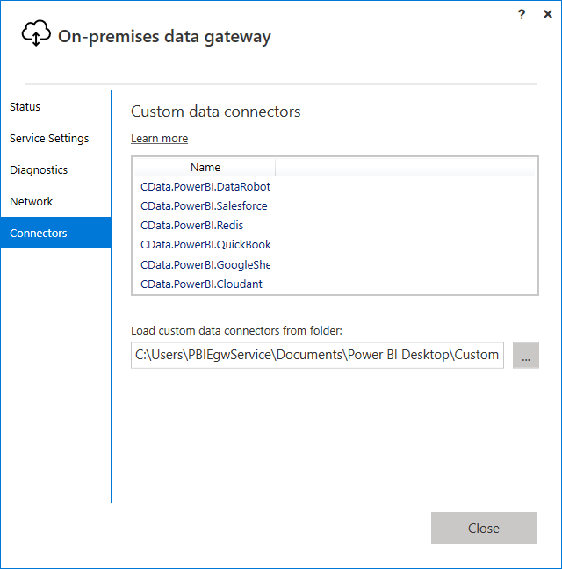562x569 pixels.
Task: Click the help question mark icon
Action: coord(522,14)
